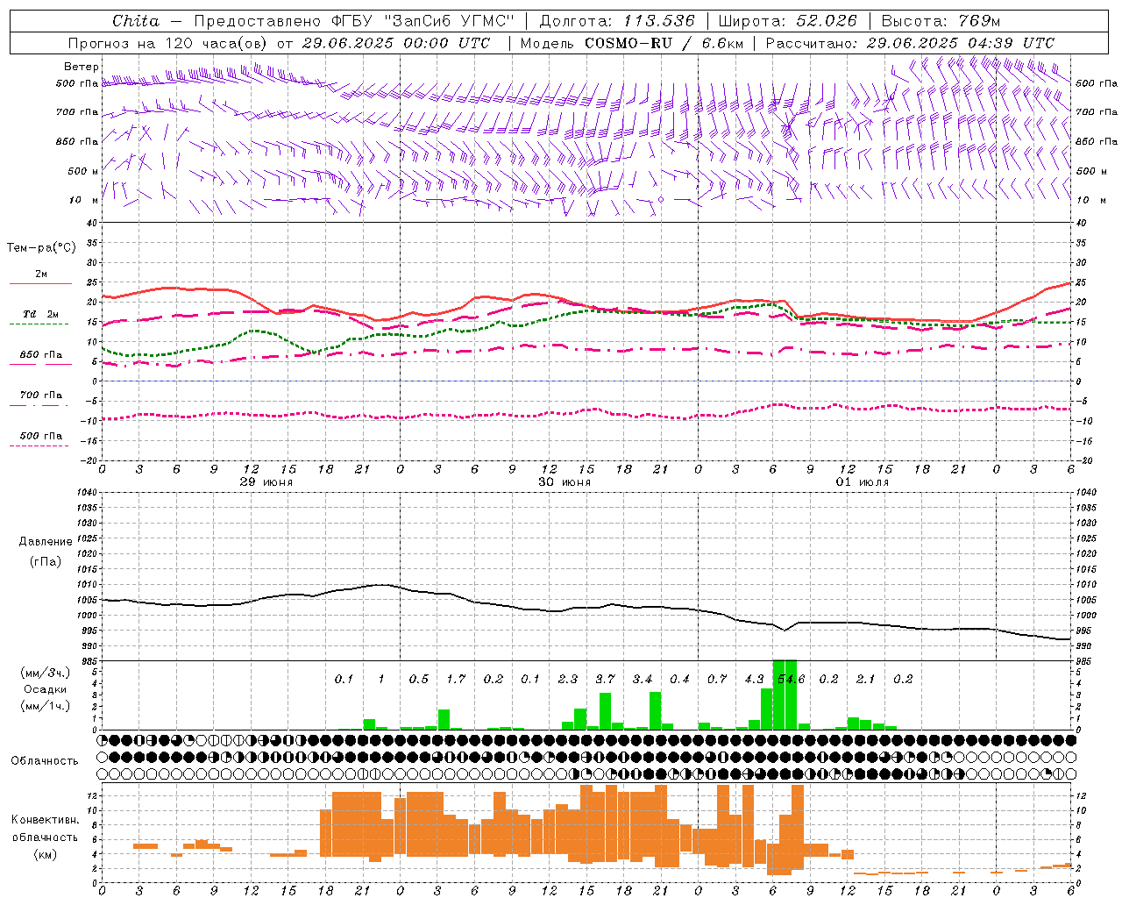Image resolution: width=1122 pixels, height=898 pixels.
Task: Click the 0.5 precipitation value
Action: click(x=419, y=680)
